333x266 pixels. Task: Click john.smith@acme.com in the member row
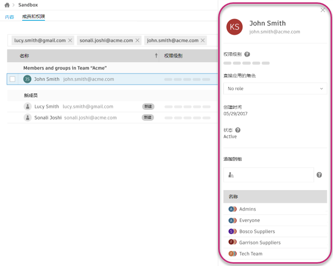point(88,79)
